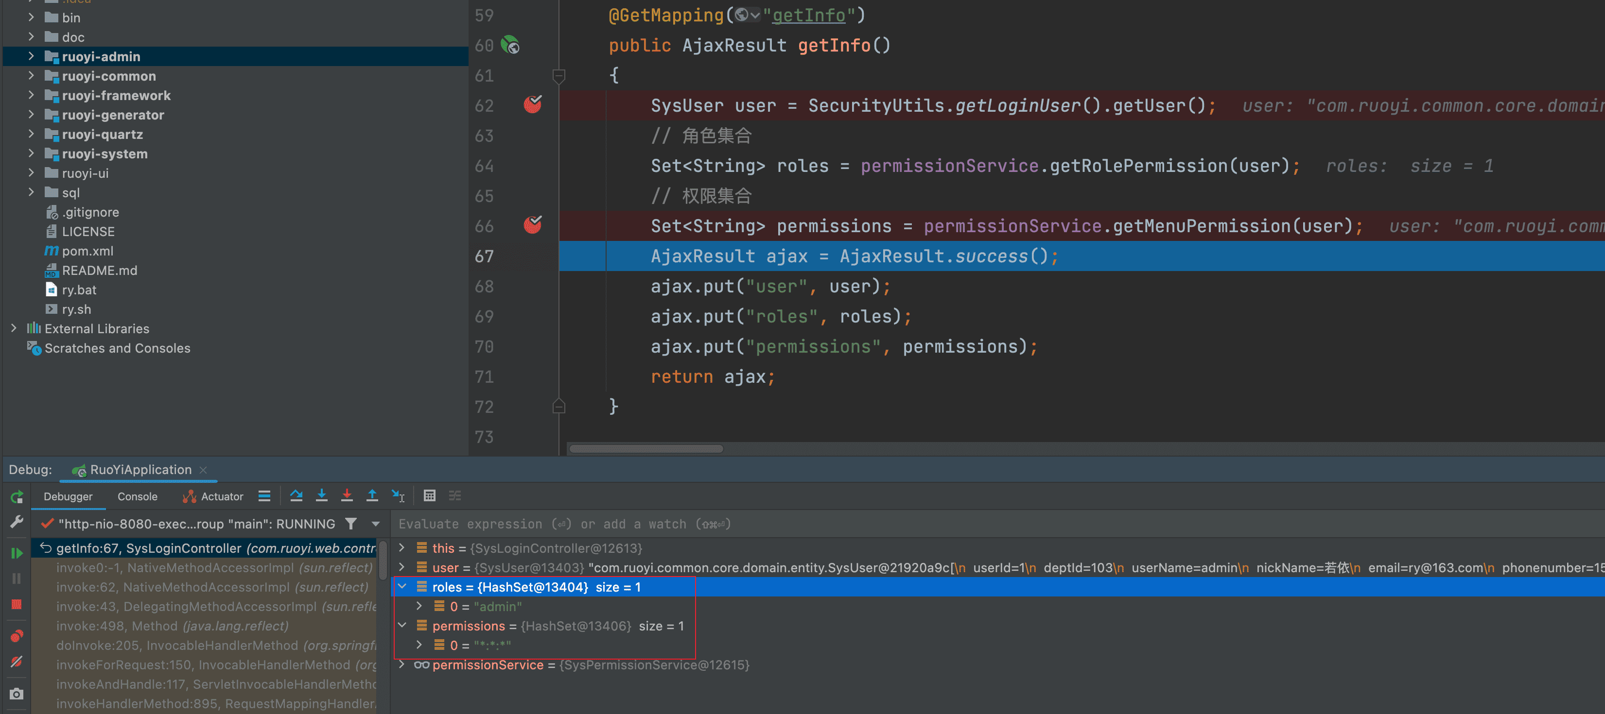The width and height of the screenshot is (1605, 714).
Task: Click the Evaluate expression input field
Action: pos(997,524)
